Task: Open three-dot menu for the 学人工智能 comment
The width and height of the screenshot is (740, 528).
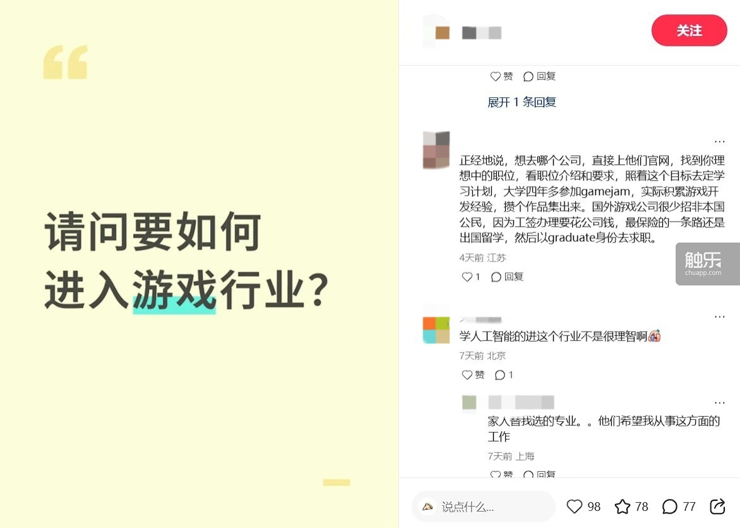Action: [x=719, y=316]
